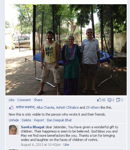Viewport: 130px width, 150px height.
Task: Open Ashish Chhabra's profile
Action: tap(67, 107)
